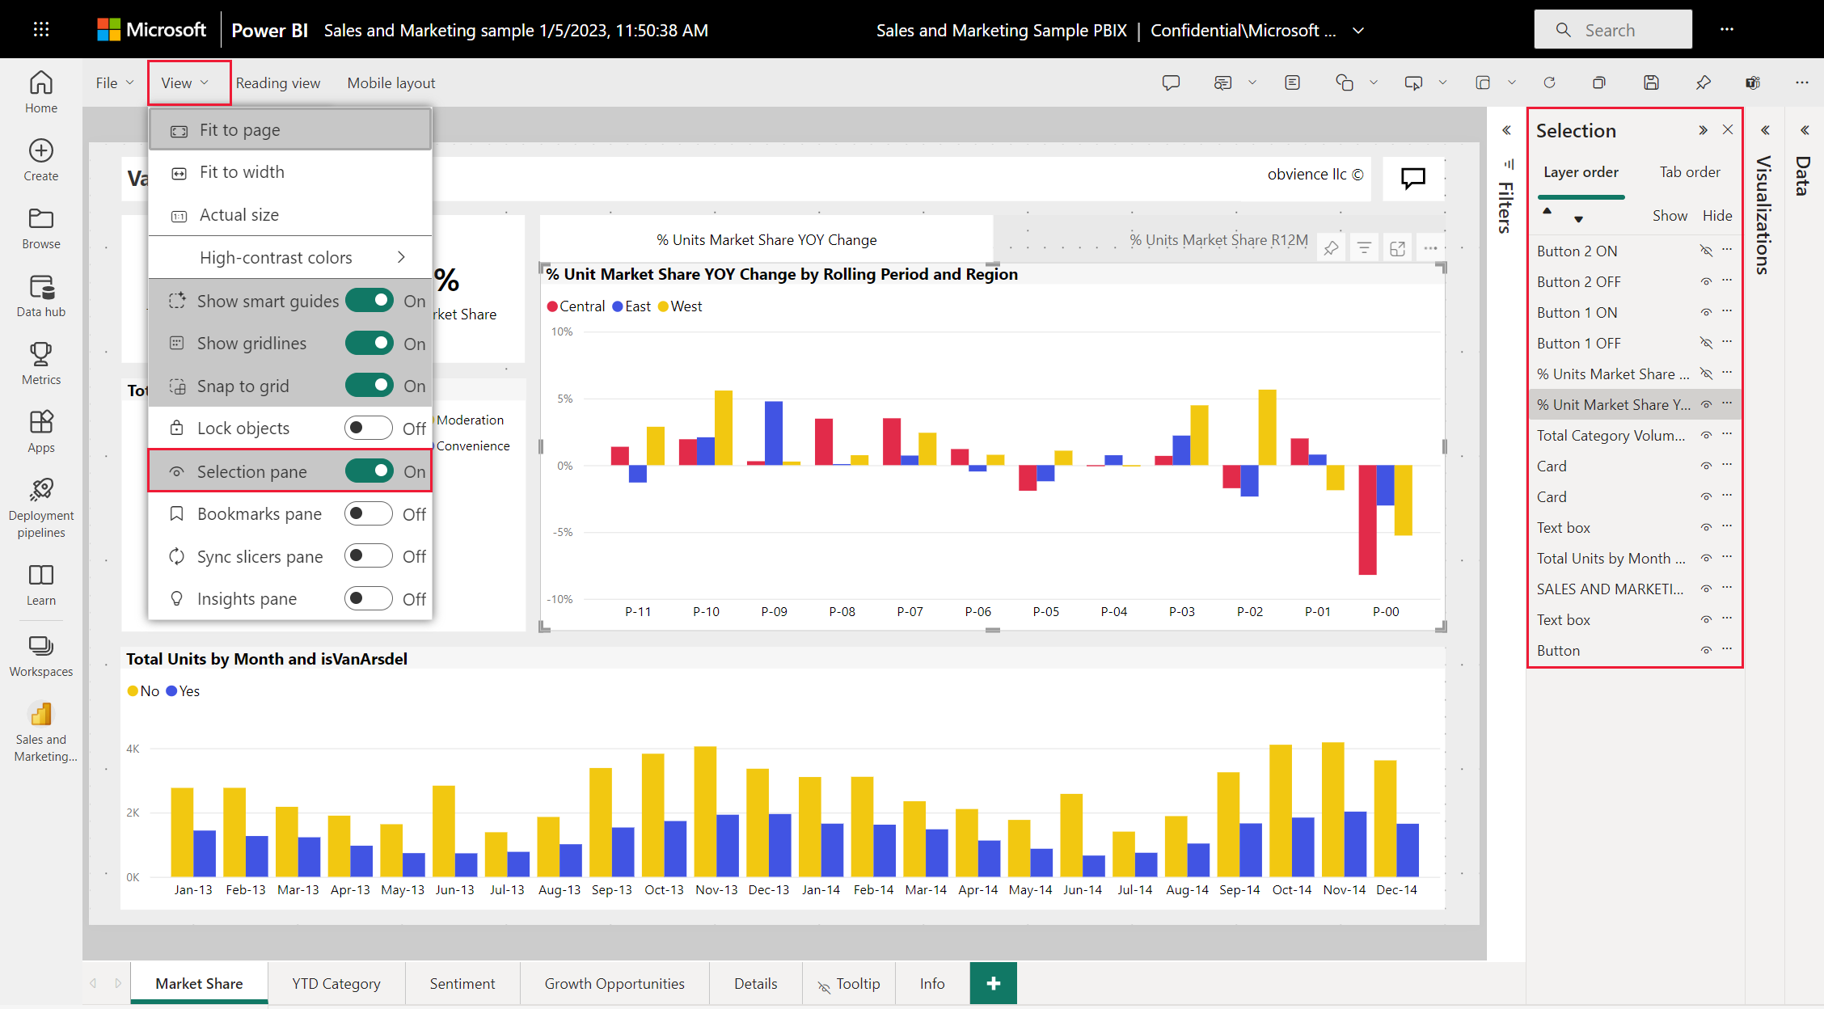Select Fit to page option

point(239,129)
